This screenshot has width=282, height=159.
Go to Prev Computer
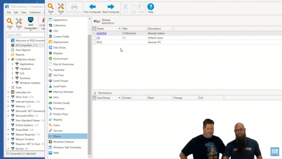coord(93,9)
